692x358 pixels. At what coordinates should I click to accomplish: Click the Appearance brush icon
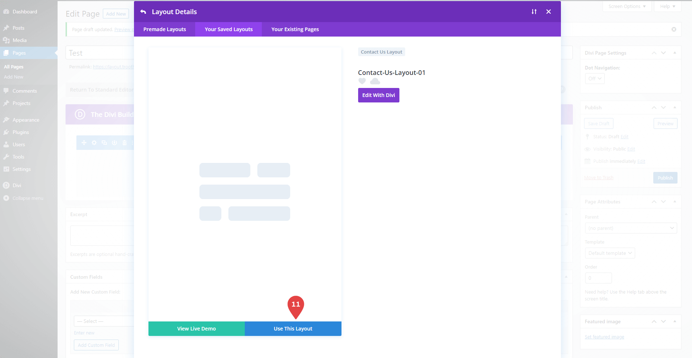tap(6, 120)
